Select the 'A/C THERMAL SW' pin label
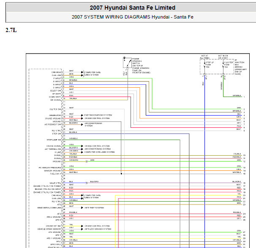The height and width of the screenshot is (248, 256). click(x=53, y=149)
